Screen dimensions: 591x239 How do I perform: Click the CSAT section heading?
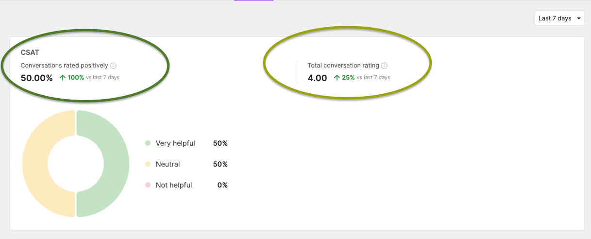pyautogui.click(x=30, y=52)
